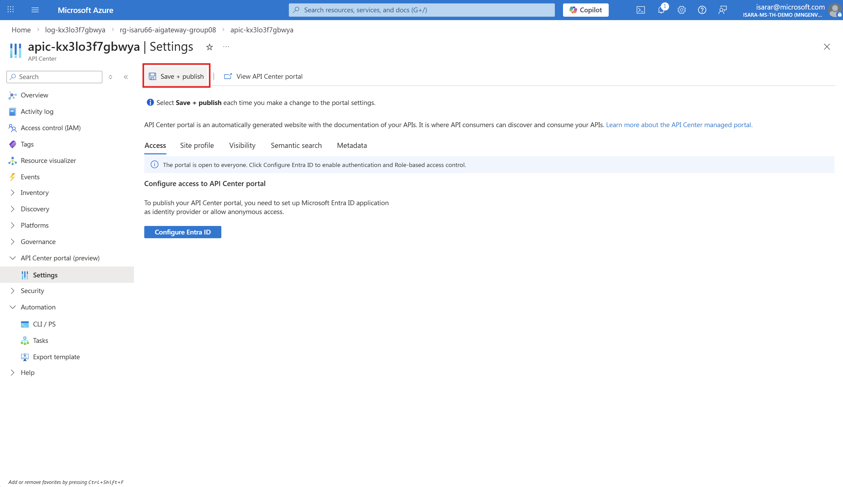This screenshot has height=487, width=843.
Task: Open the Learn more about API Center managed portal link
Action: [x=679, y=125]
